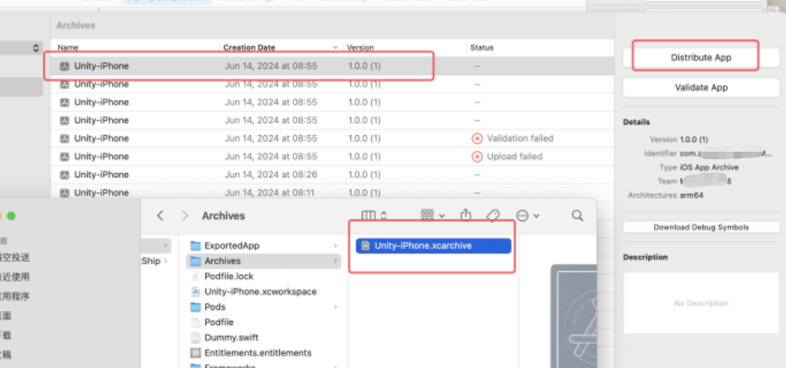This screenshot has height=368, width=786.
Task: Go forward in the Finder window
Action: (185, 215)
